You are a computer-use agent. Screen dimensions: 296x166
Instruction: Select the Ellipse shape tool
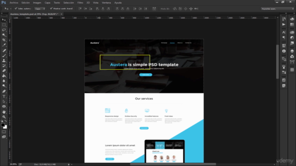point(4,107)
